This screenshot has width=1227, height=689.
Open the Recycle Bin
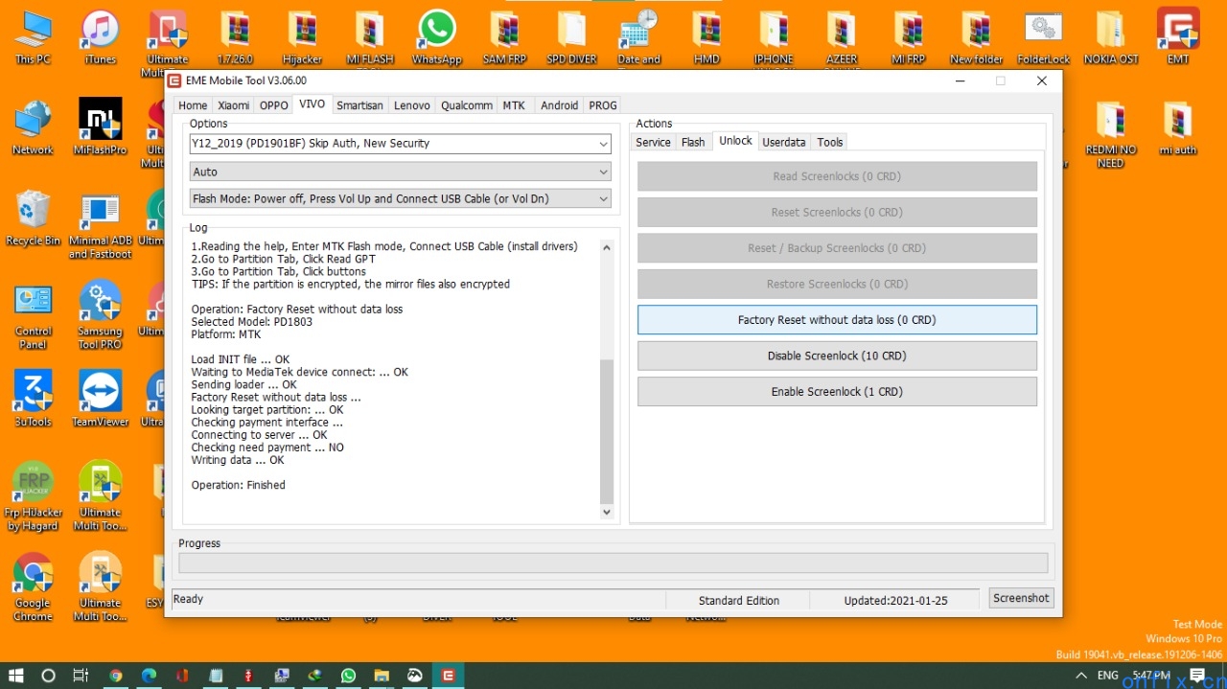tap(33, 217)
